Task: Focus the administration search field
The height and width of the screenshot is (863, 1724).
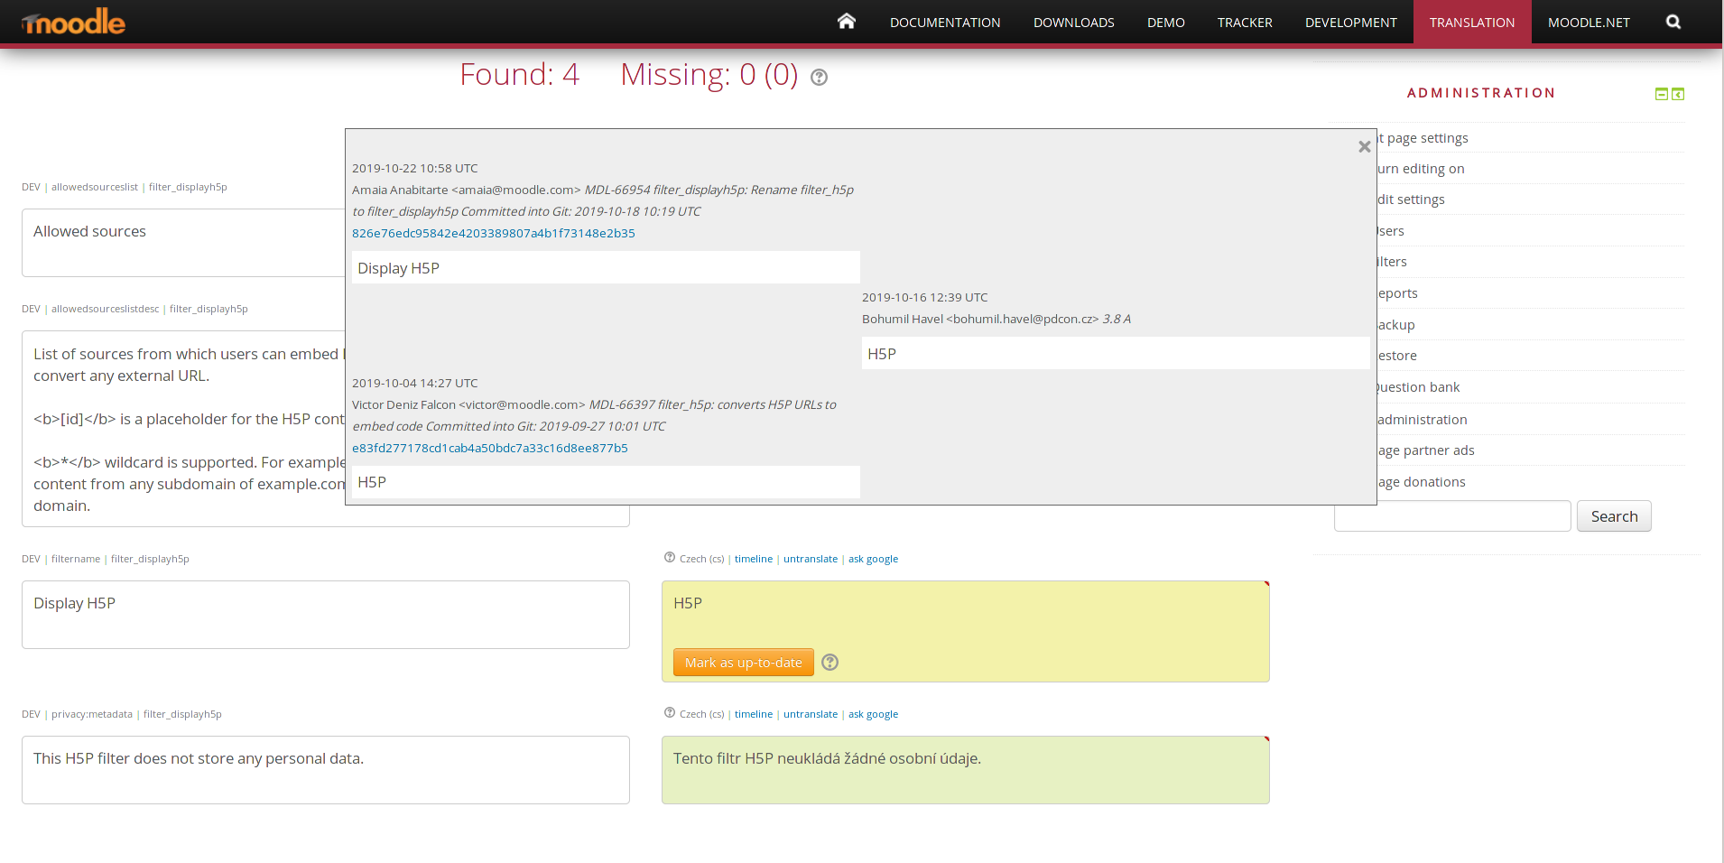Action: 1452,516
